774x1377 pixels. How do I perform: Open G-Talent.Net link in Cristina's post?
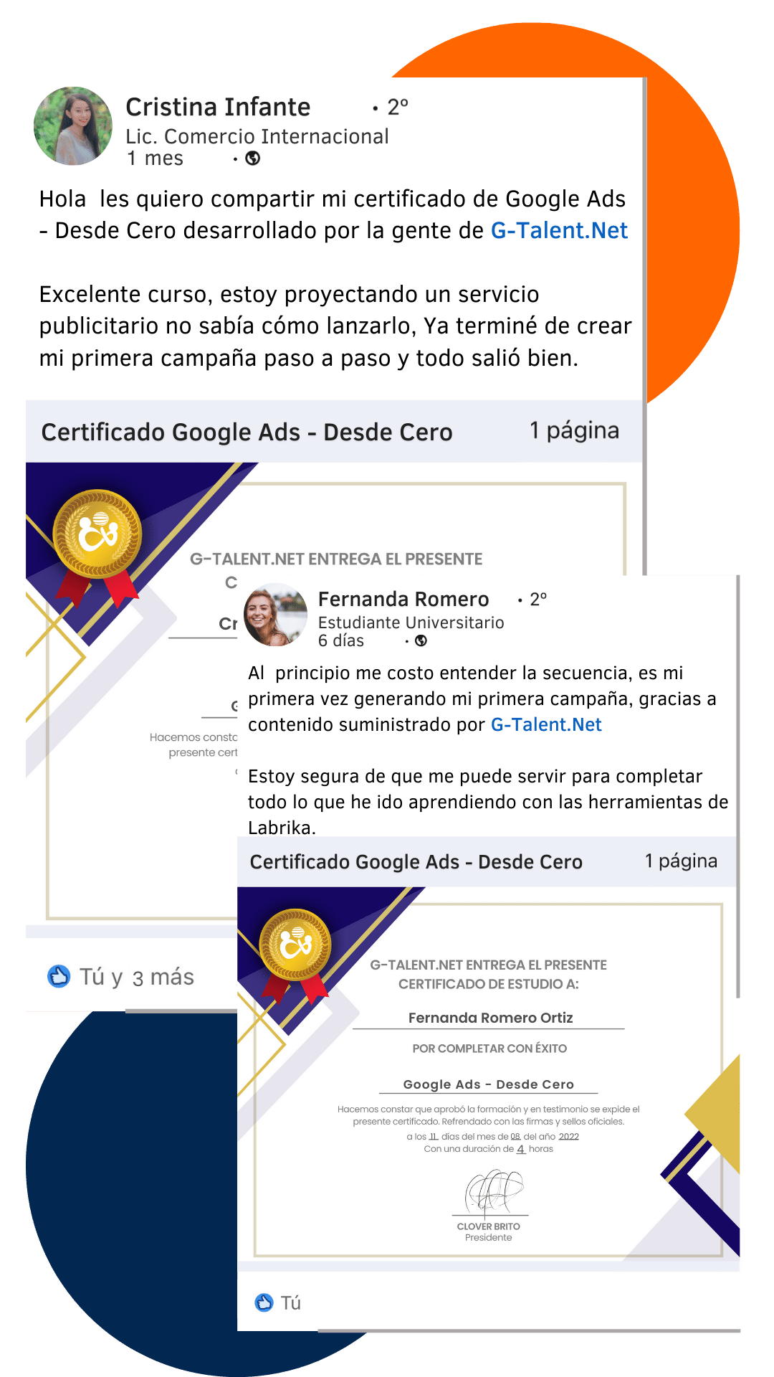(x=559, y=230)
